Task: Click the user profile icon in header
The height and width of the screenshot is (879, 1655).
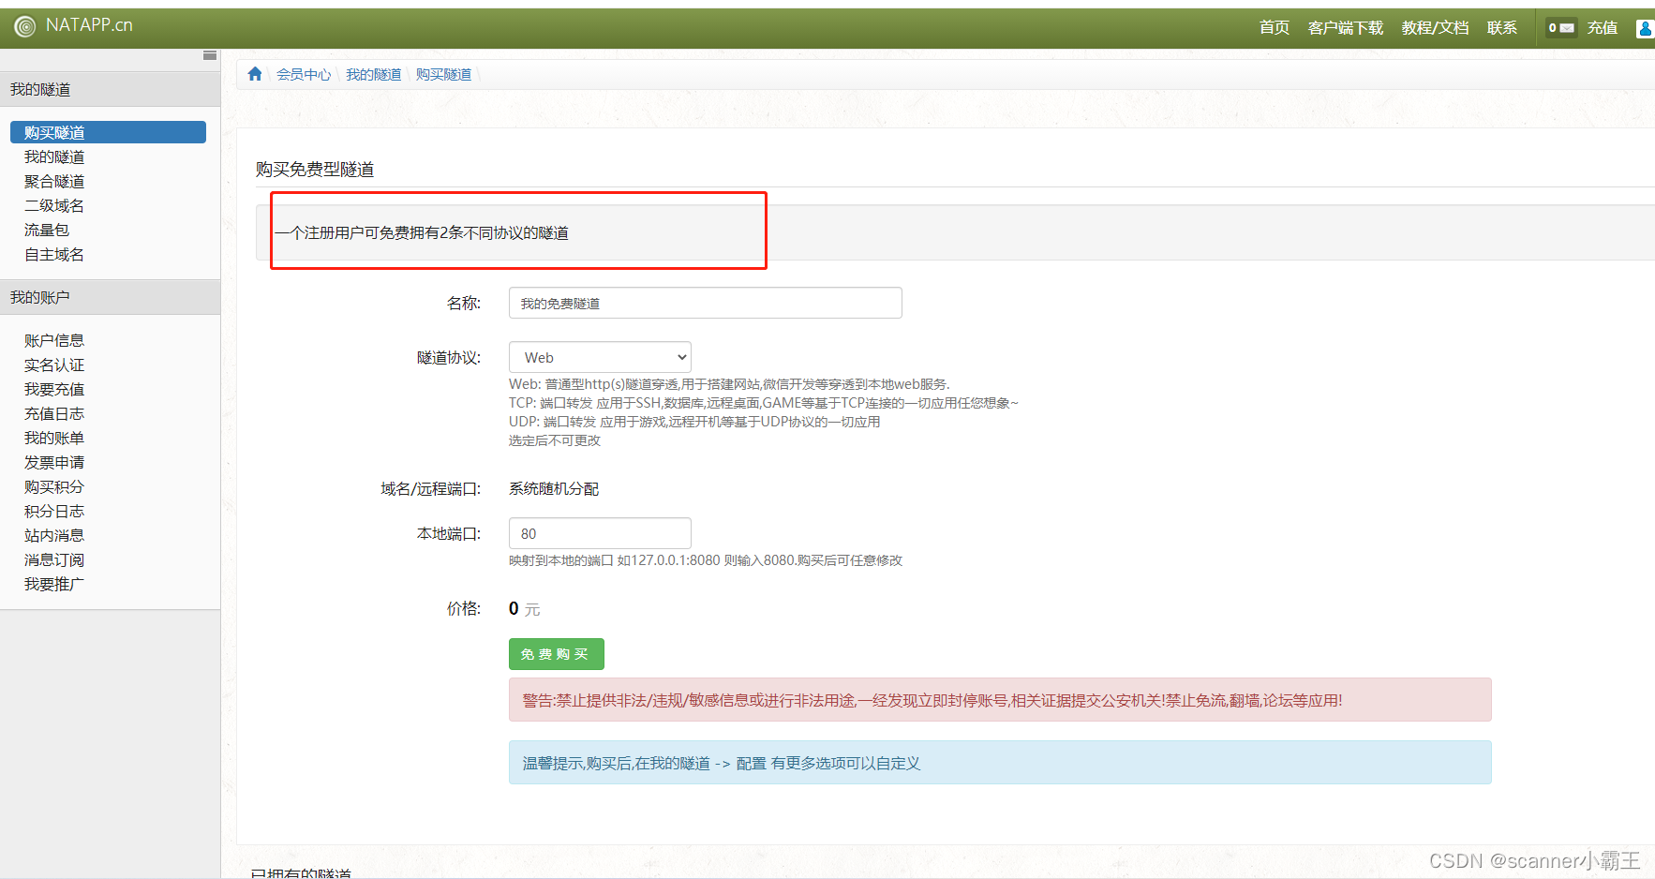Action: 1645,28
